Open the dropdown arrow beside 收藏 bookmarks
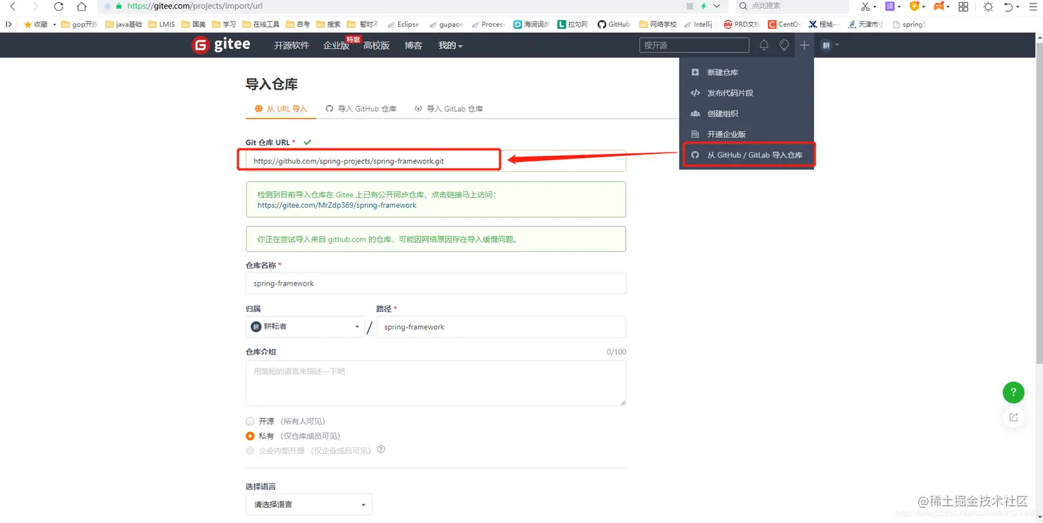Image resolution: width=1043 pixels, height=523 pixels. [x=54, y=24]
